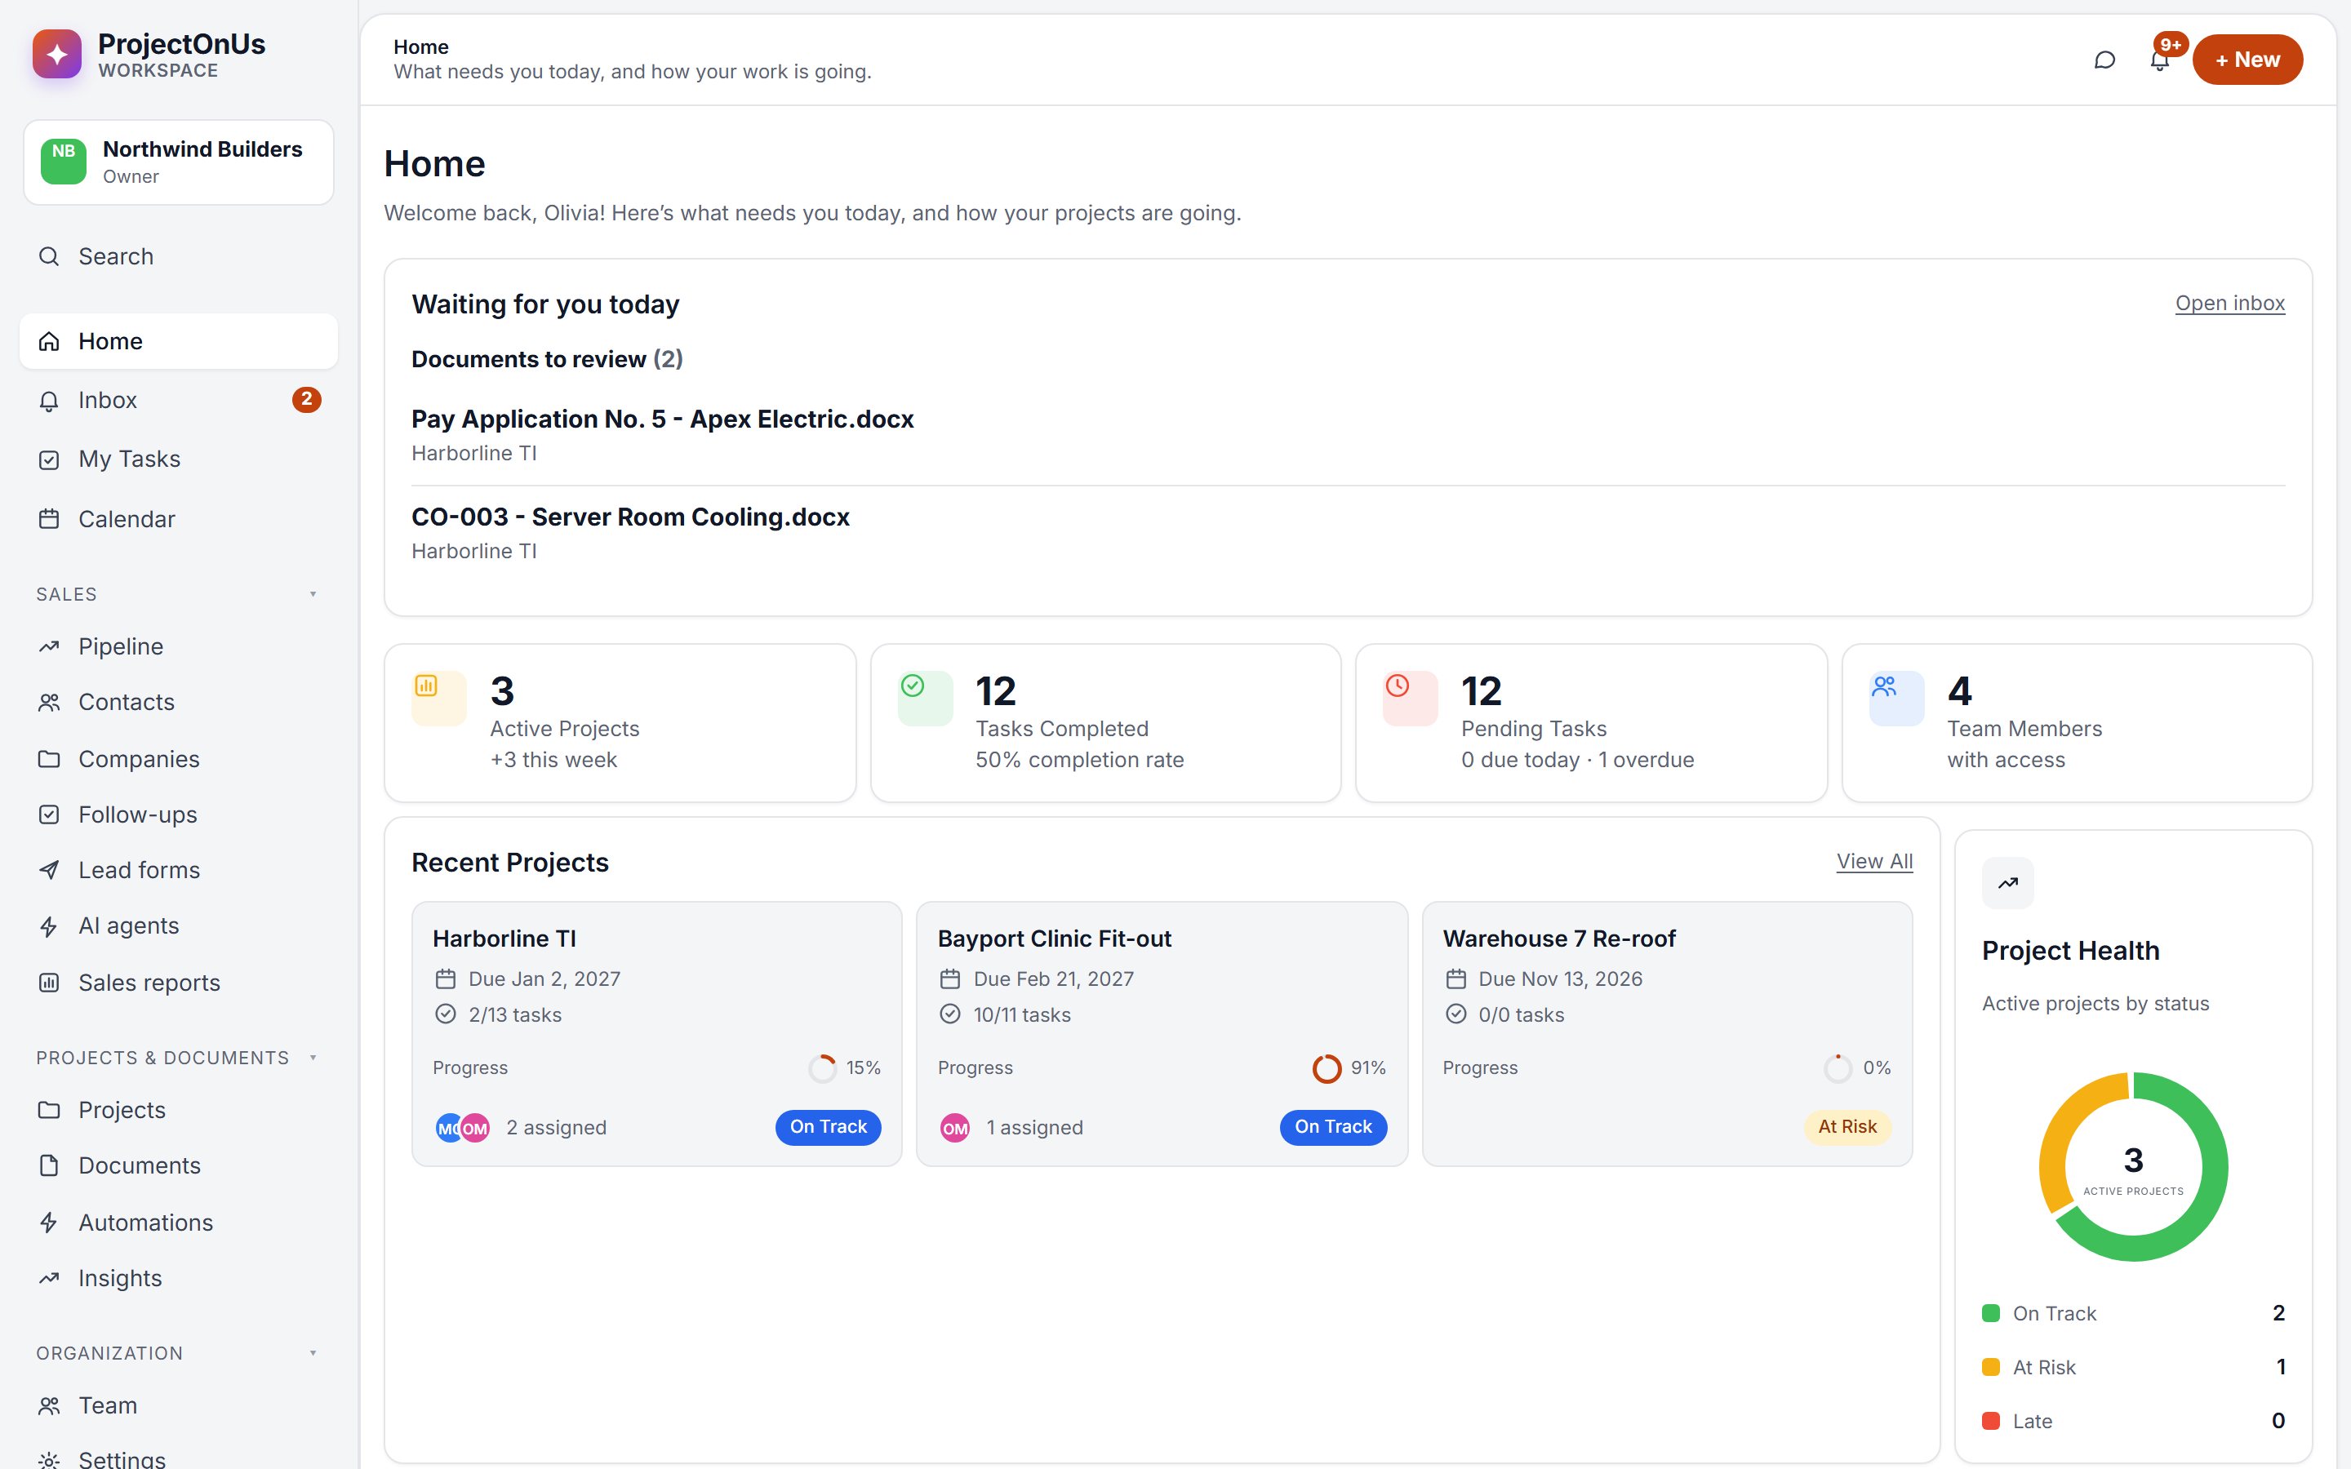Open Follow-ups in sidebar

[179, 814]
